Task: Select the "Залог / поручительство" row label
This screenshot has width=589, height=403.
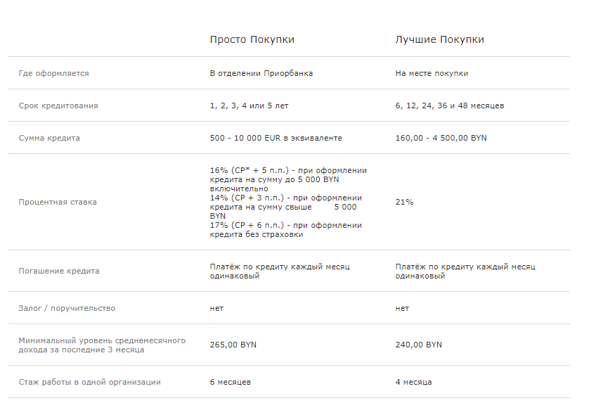Action: (67, 308)
